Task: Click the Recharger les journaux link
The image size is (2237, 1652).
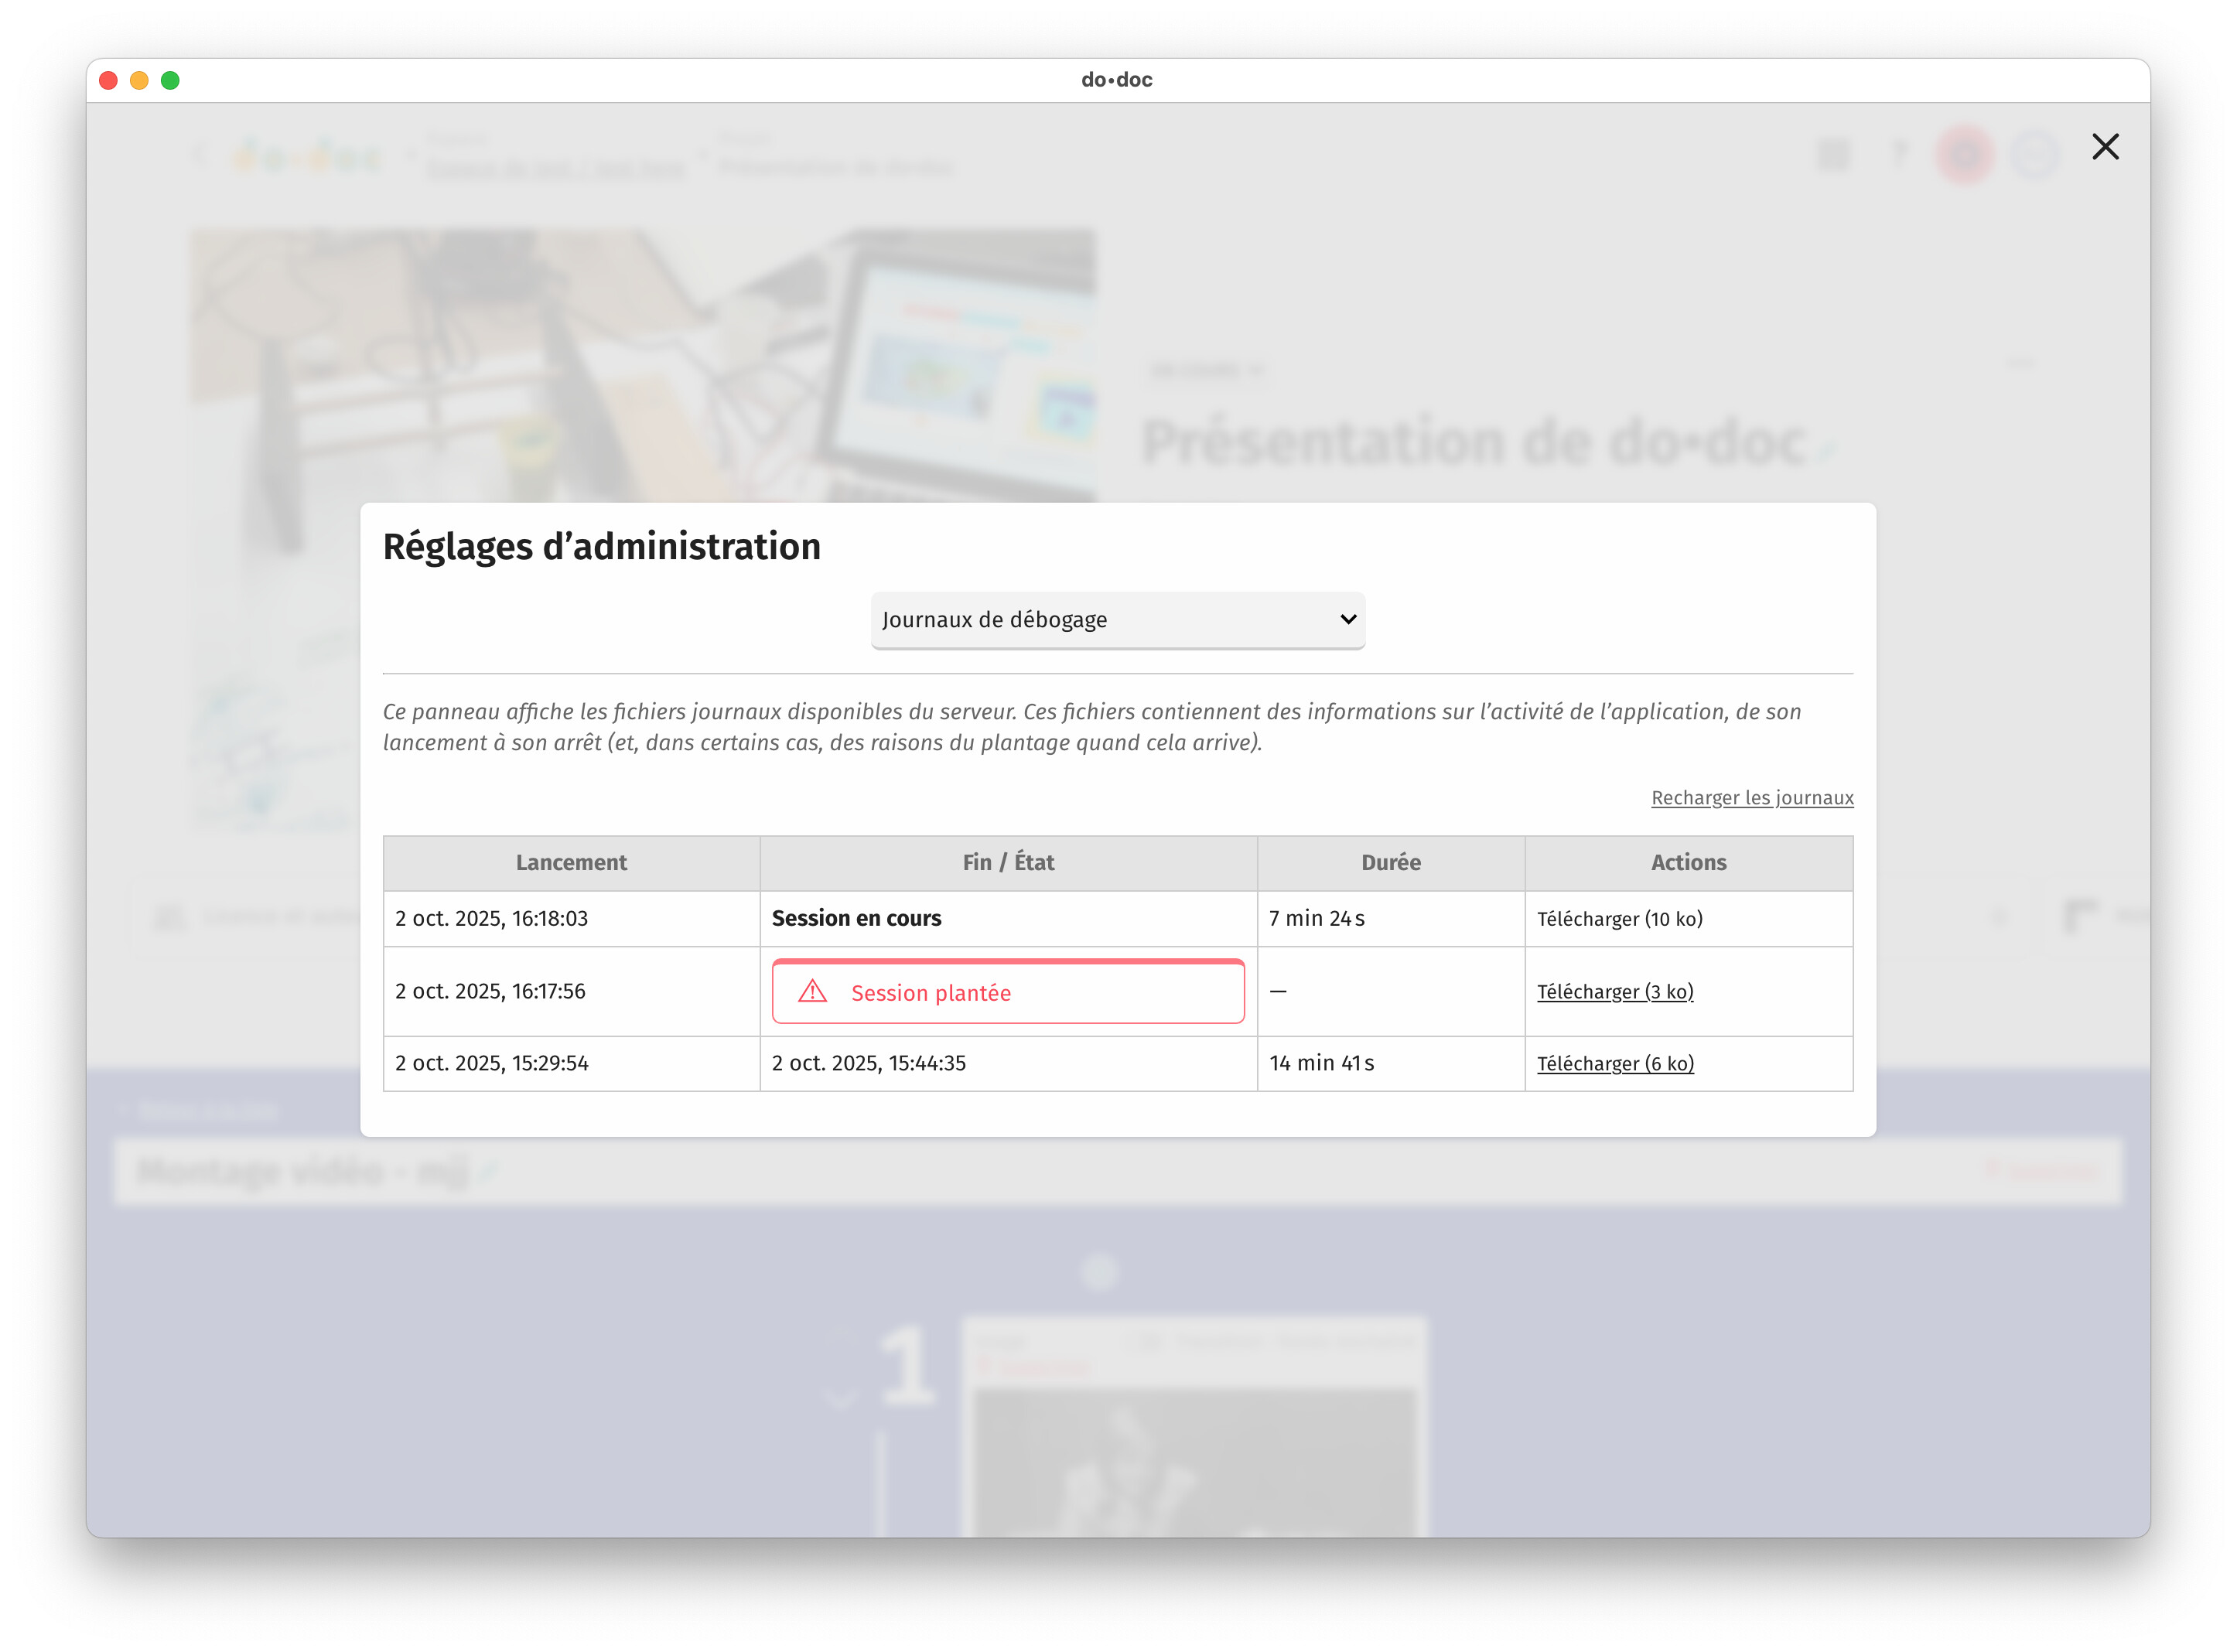Action: point(1751,797)
